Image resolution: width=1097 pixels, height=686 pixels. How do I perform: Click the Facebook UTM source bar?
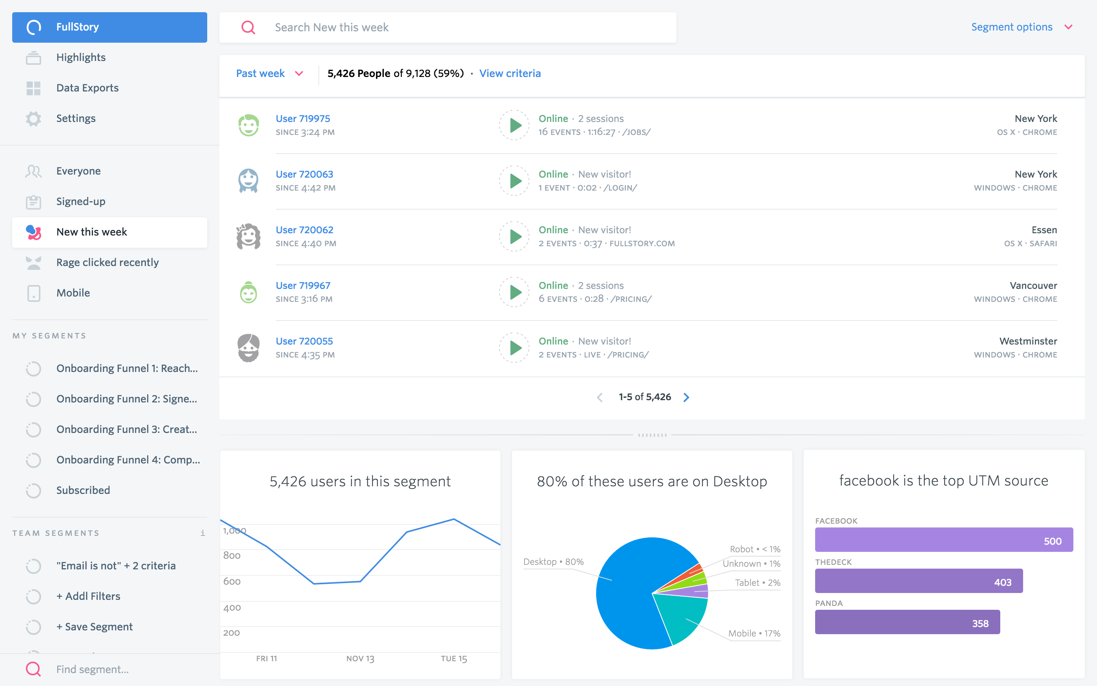click(x=943, y=540)
